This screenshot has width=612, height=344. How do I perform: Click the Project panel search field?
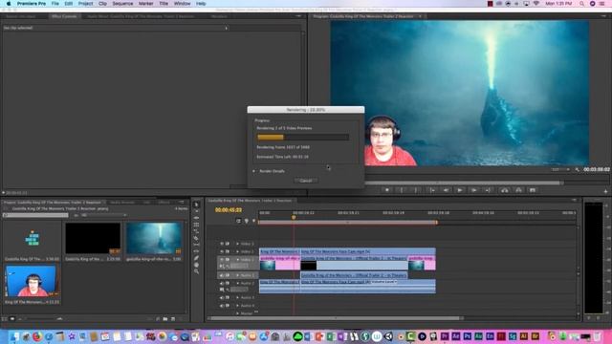35,215
